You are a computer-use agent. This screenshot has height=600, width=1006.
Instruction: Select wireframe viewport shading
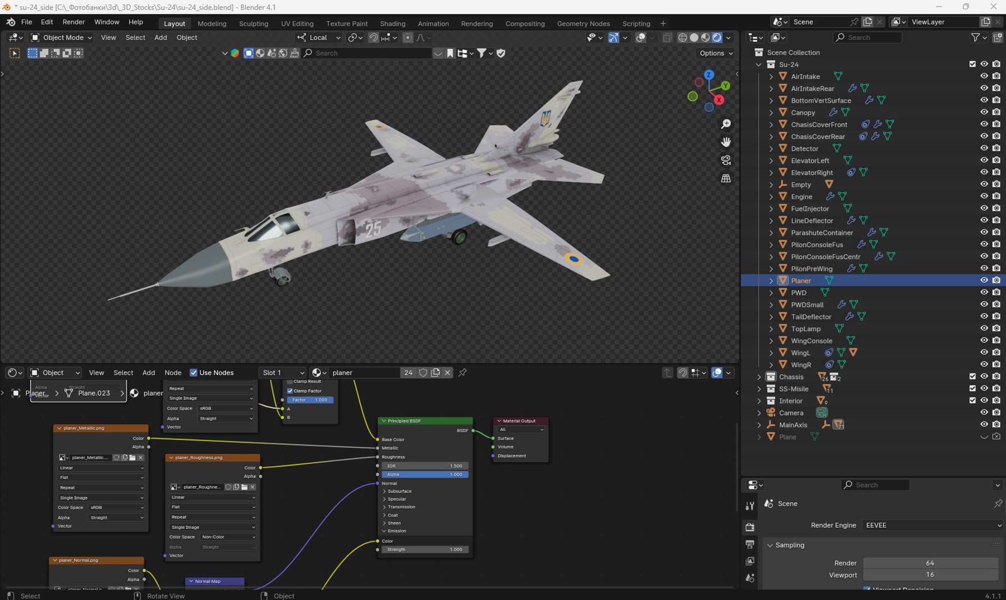[x=682, y=38]
